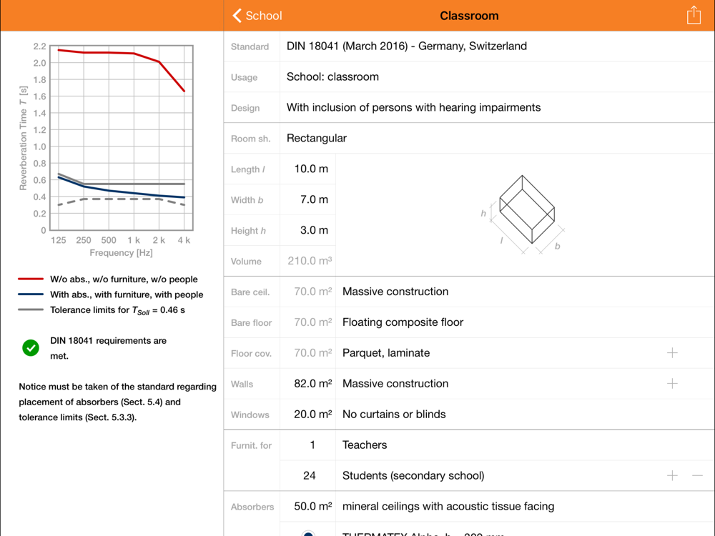Add another floor covering with plus icon

pos(672,353)
